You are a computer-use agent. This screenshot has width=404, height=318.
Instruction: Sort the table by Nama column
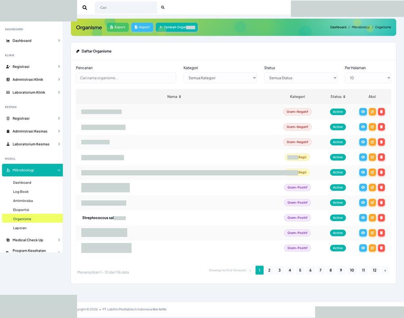coord(174,97)
